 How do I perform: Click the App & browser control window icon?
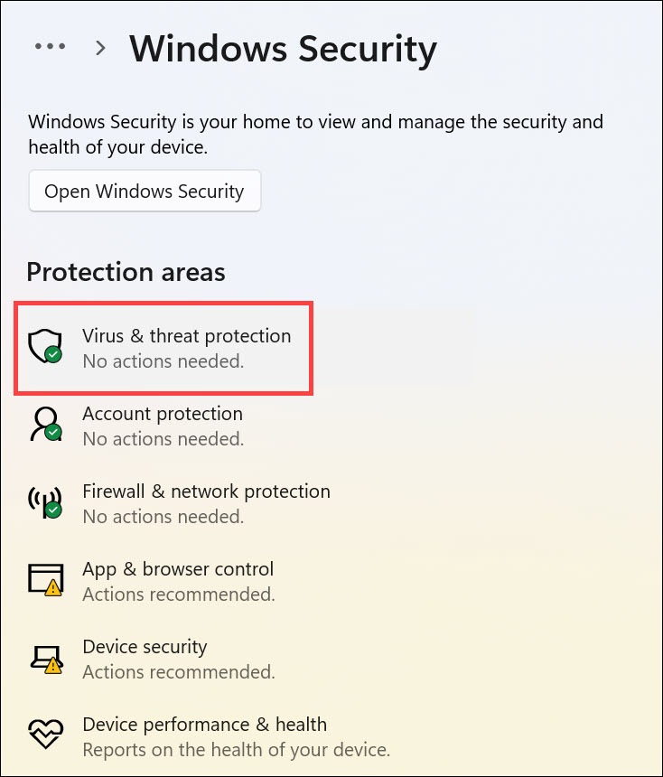pos(44,580)
